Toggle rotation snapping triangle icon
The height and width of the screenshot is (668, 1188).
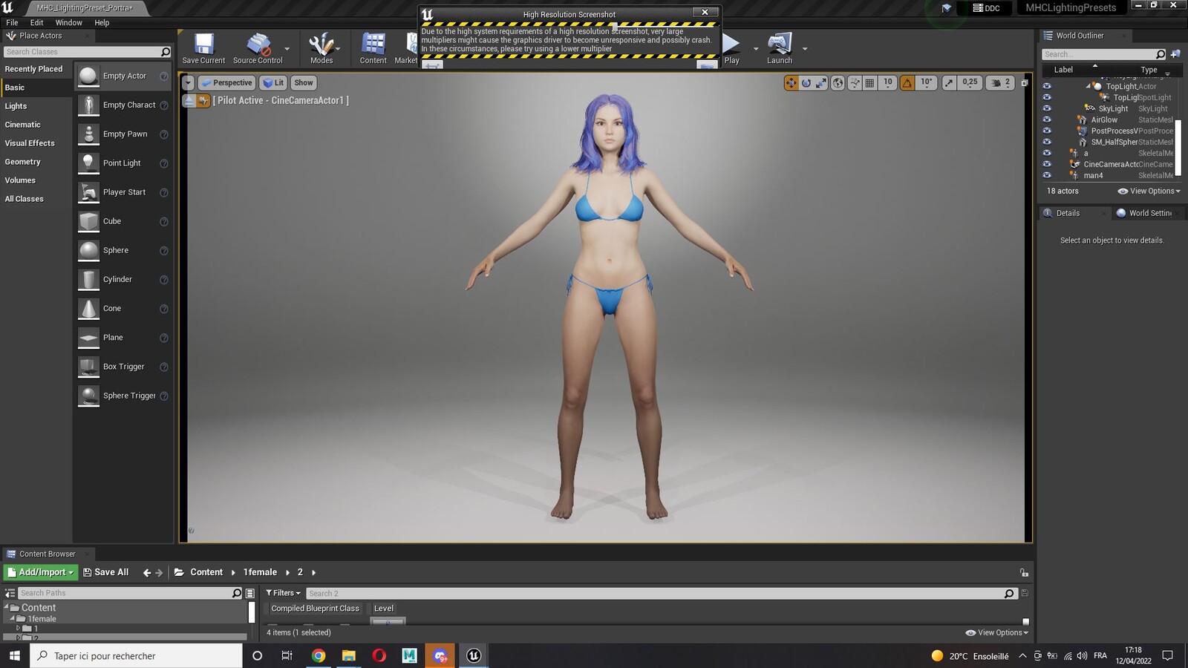tap(907, 83)
